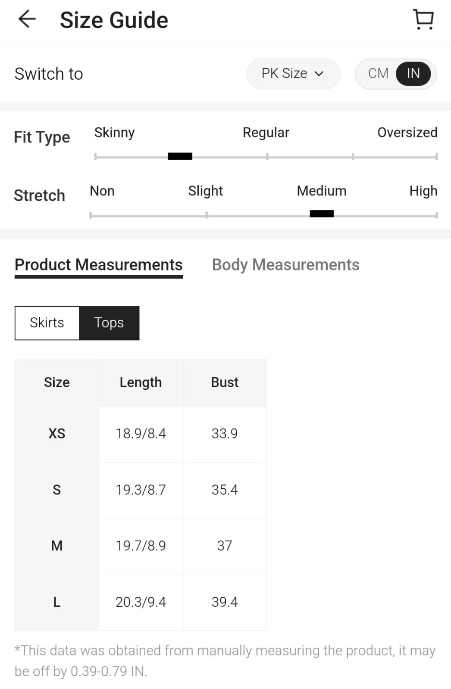Show the Skirts measurements
Image resolution: width=451 pixels, height=689 pixels.
point(47,323)
